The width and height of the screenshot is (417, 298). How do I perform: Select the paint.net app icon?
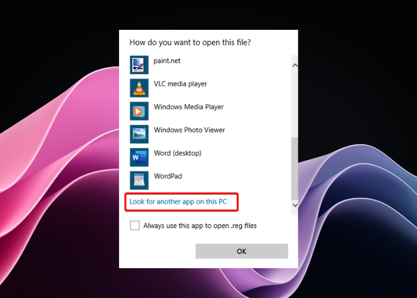[x=139, y=64]
